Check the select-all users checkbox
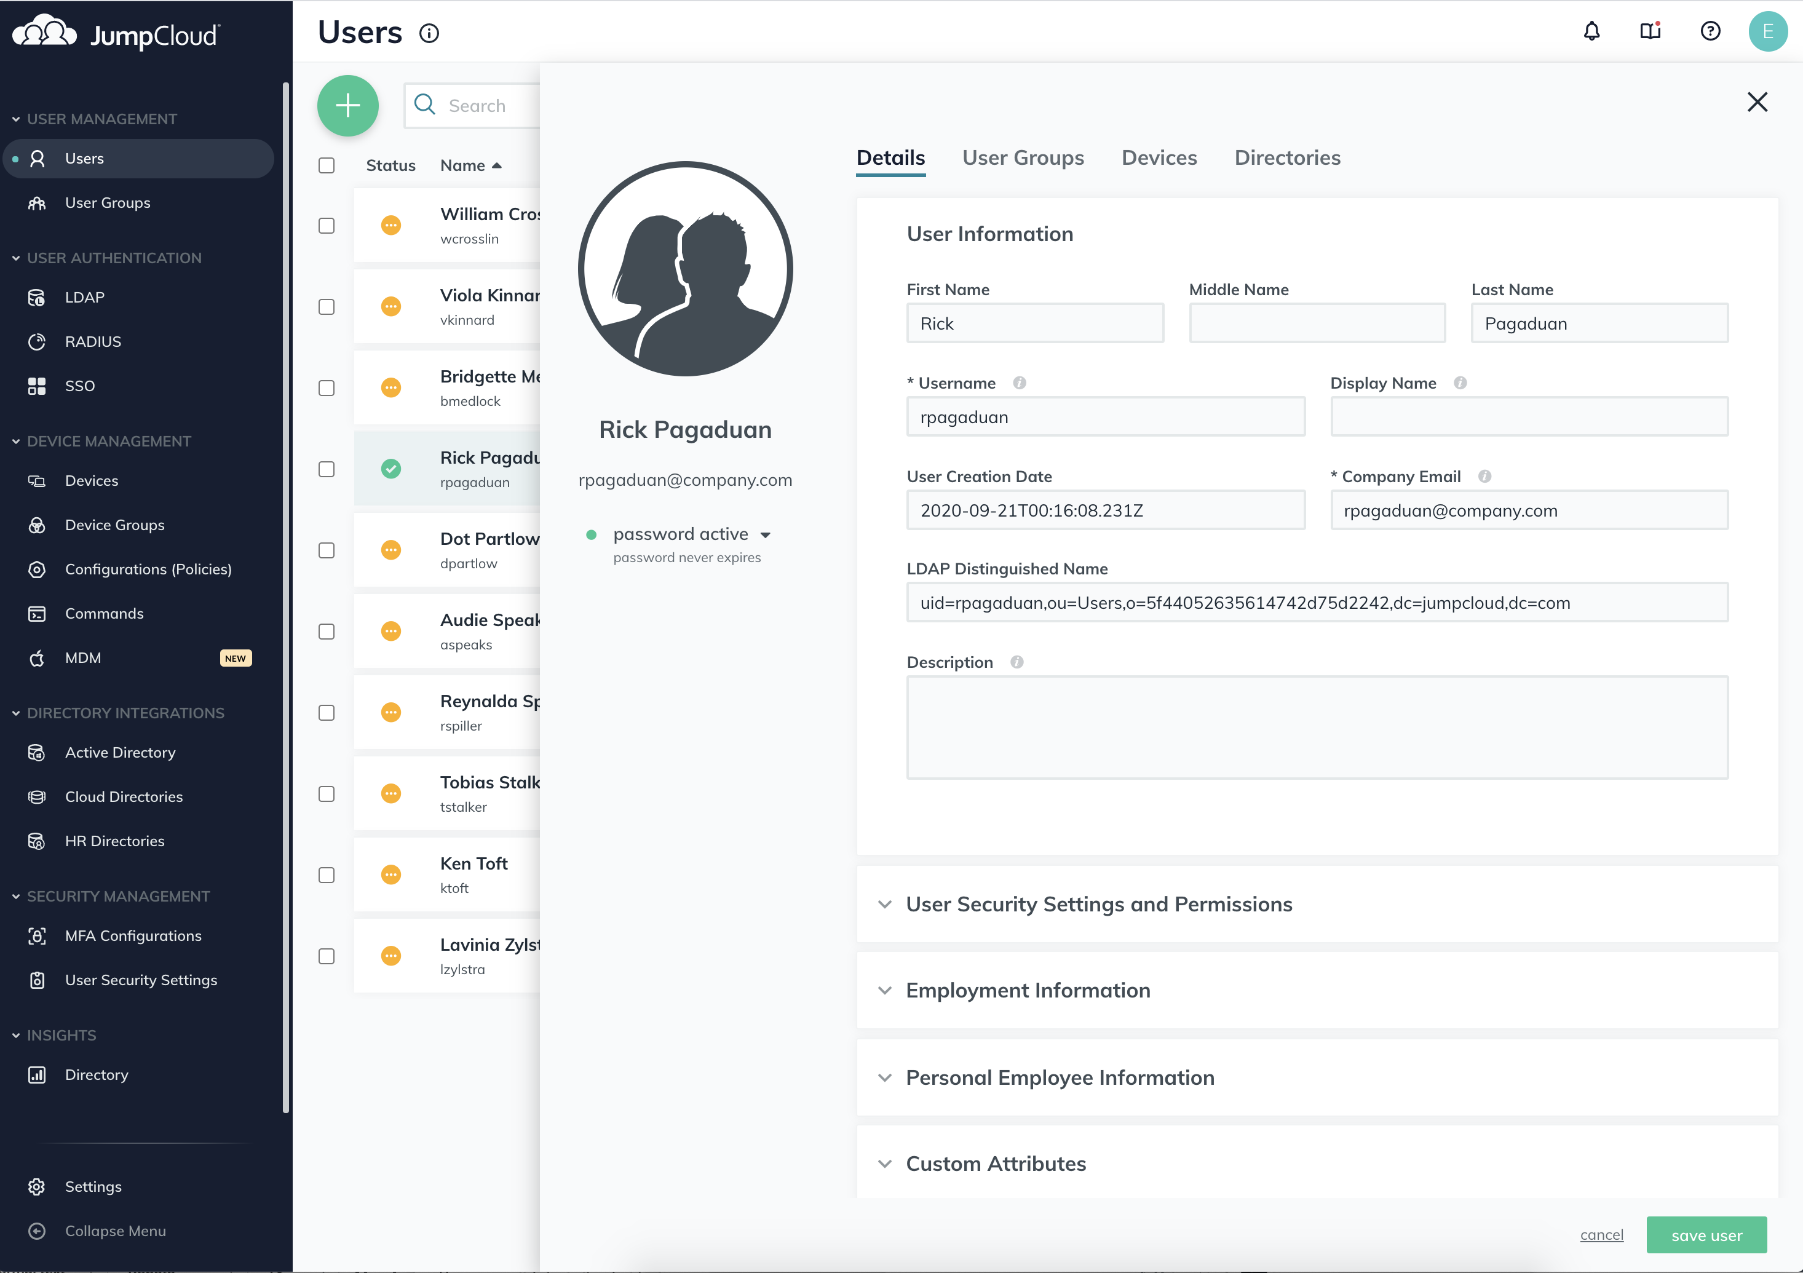1803x1273 pixels. (327, 165)
